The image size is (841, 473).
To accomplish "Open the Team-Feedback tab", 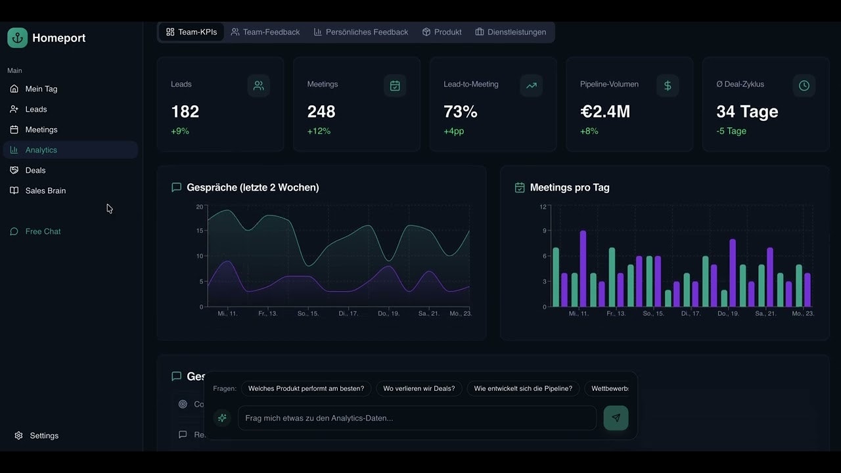I will click(x=265, y=32).
